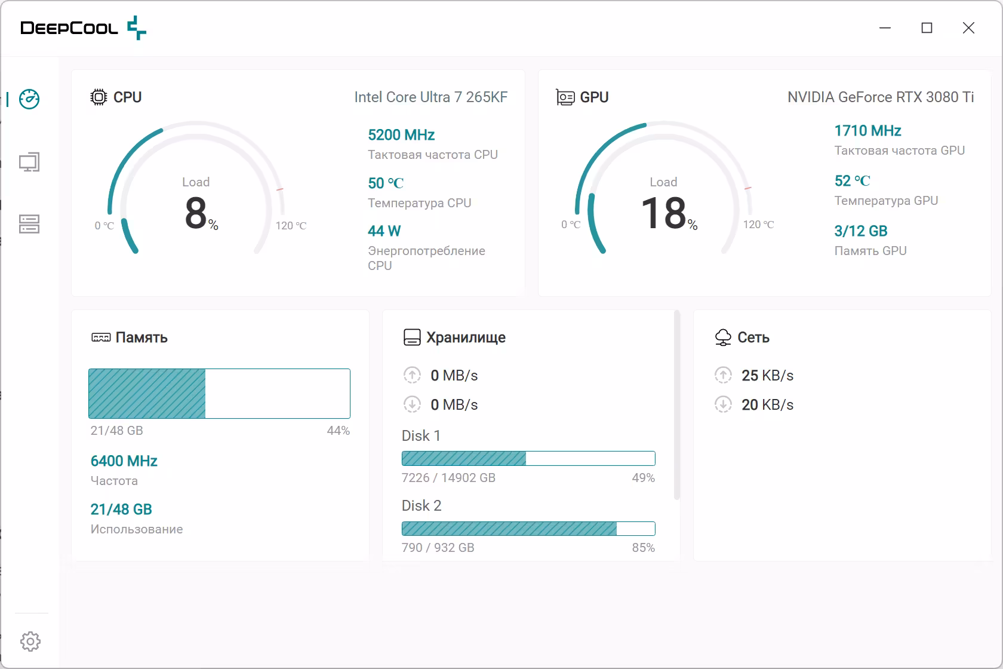Click the storage panel scrollbar
This screenshot has width=1003, height=669.
[677, 404]
